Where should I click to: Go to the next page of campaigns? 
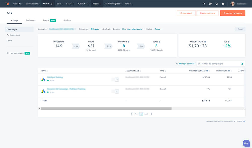[146, 114]
